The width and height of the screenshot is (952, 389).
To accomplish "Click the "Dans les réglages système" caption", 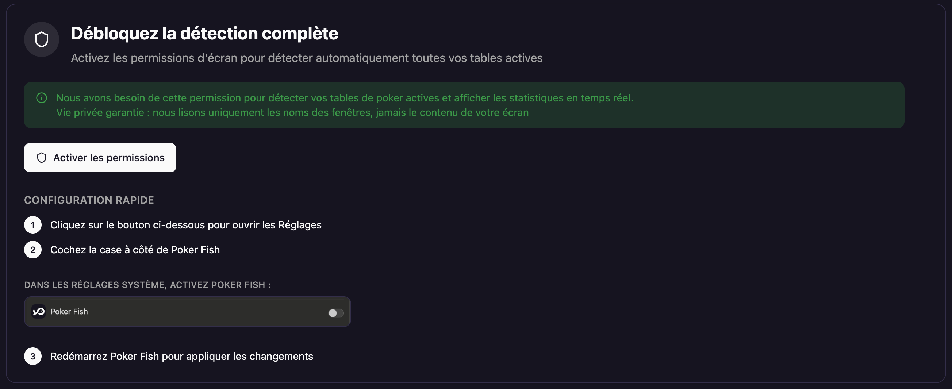I will 147,285.
